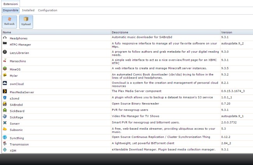
Task: Select the ownCloud plugin name
Action: pyautogui.click(x=17, y=84)
